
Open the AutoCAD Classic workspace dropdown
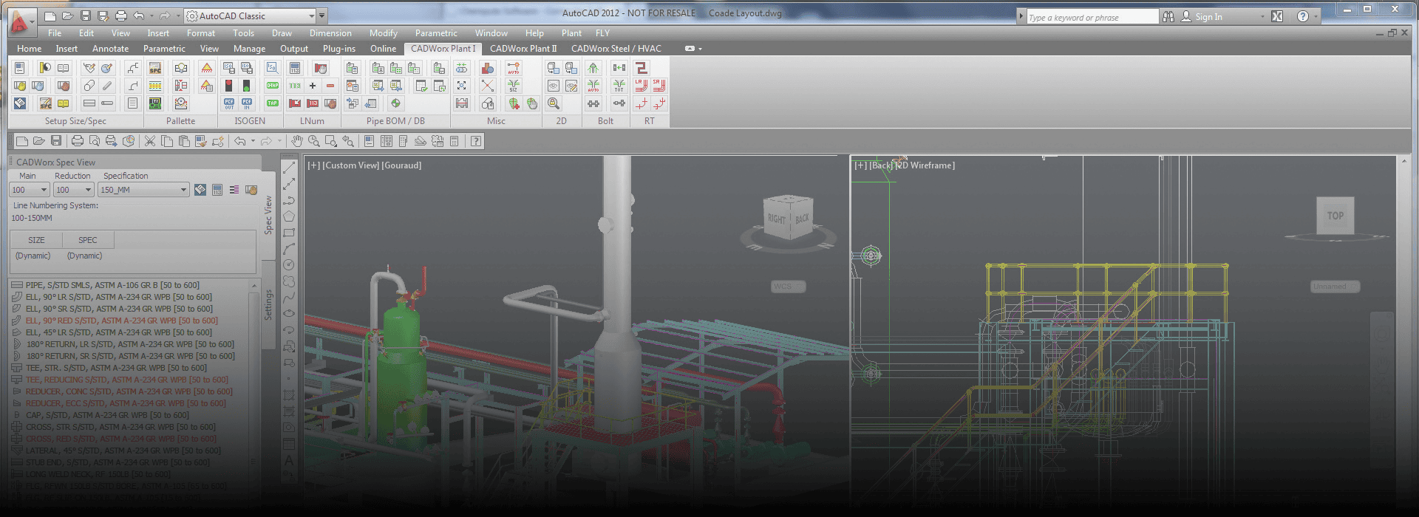(311, 16)
